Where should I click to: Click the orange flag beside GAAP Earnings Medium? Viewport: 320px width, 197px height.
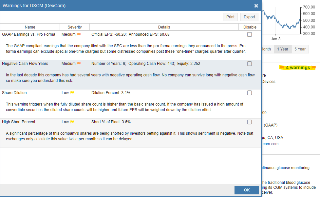[79, 34]
